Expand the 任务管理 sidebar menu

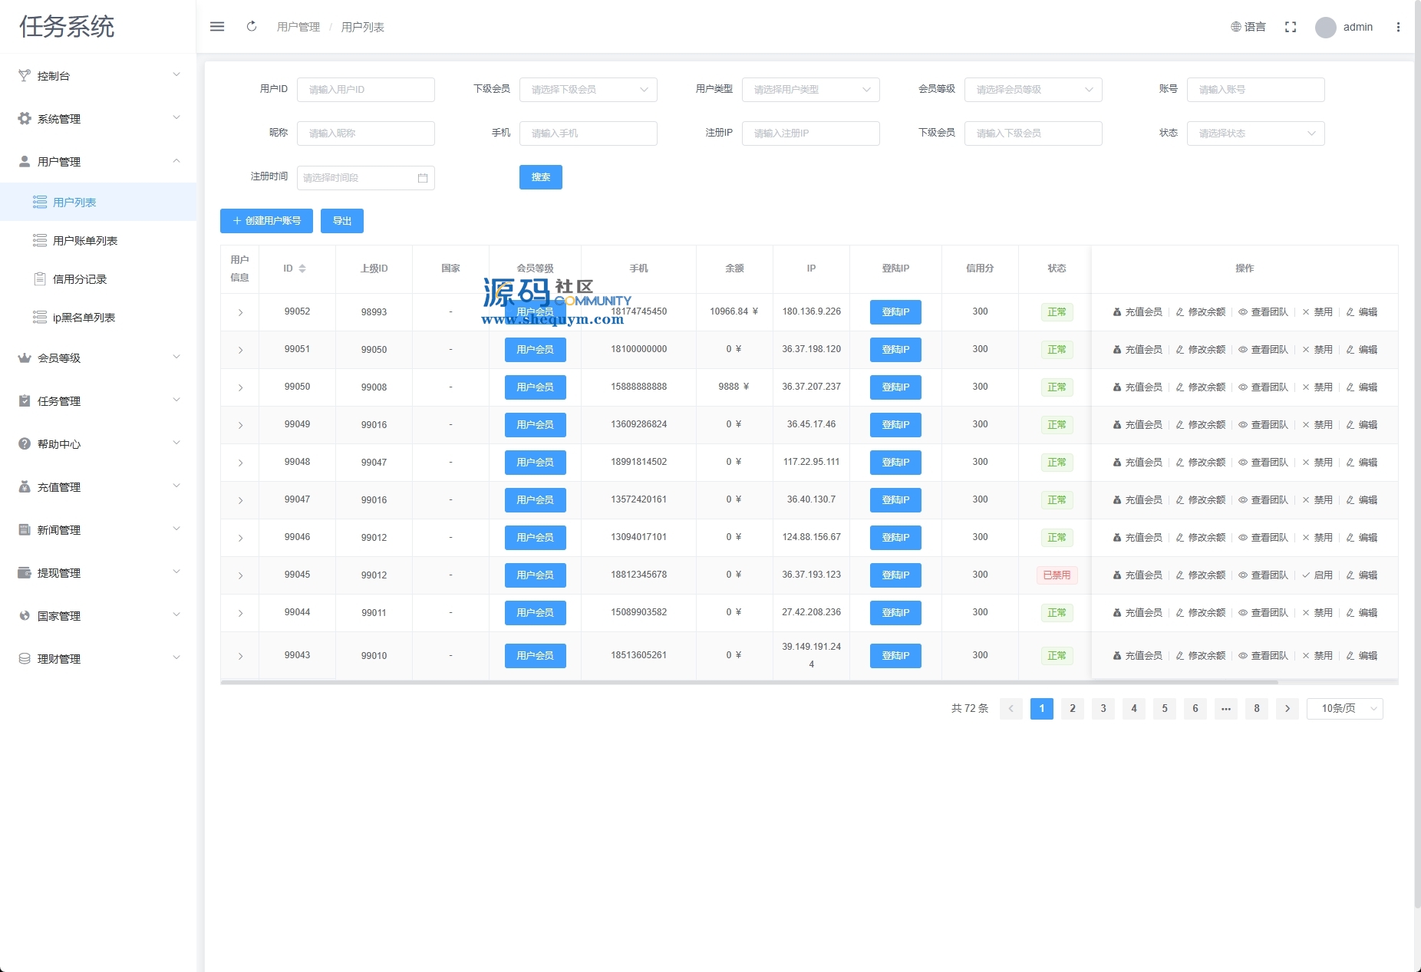tap(98, 401)
